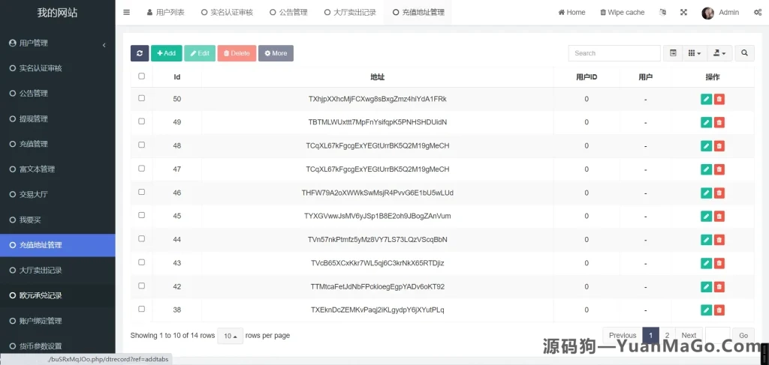Viewport: 769px width, 365px height.
Task: Tick the checkbox for Id 44
Action: [x=142, y=239]
